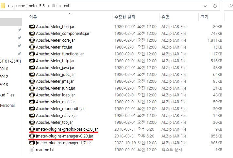Viewport: 233px width, 158px height.
Task: Click the JAR icon for ApacheJMeter_http.jar
Action: 32,61
